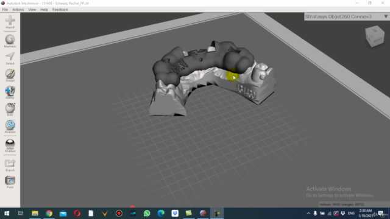This screenshot has width=390, height=219.
Task: Open Task View on taskbar
Action: (20, 214)
